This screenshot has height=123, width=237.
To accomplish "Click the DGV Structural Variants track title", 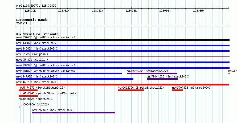I will 37,34.
